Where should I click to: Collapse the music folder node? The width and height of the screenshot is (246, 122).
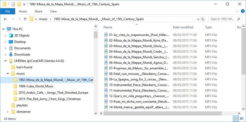click(x=7, y=74)
